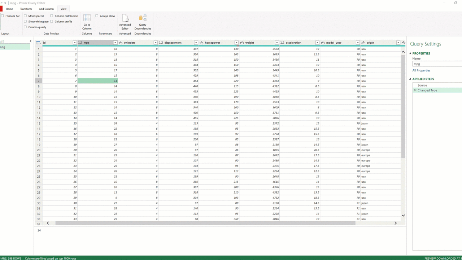Click the data type icon of mpg column
Screen dimensions: 462x260
(x=80, y=43)
